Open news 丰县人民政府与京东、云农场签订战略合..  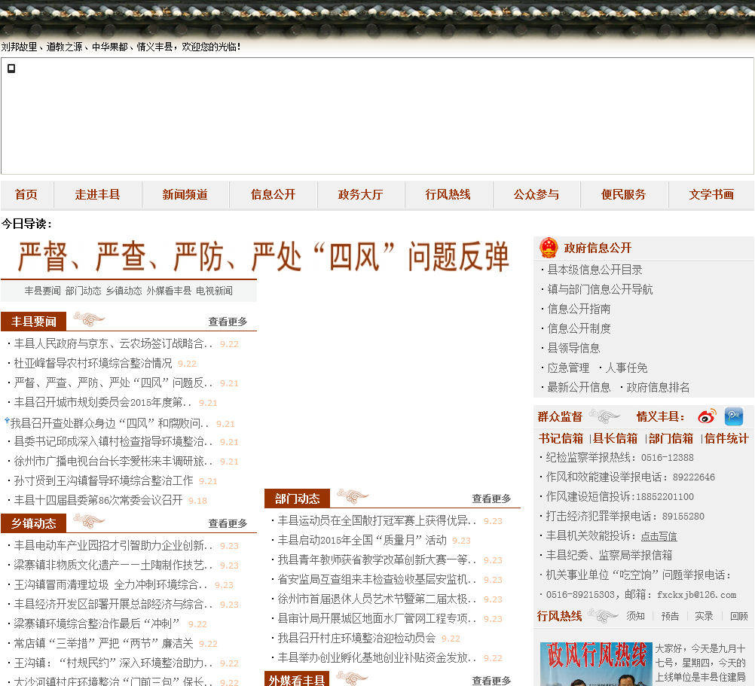point(113,343)
